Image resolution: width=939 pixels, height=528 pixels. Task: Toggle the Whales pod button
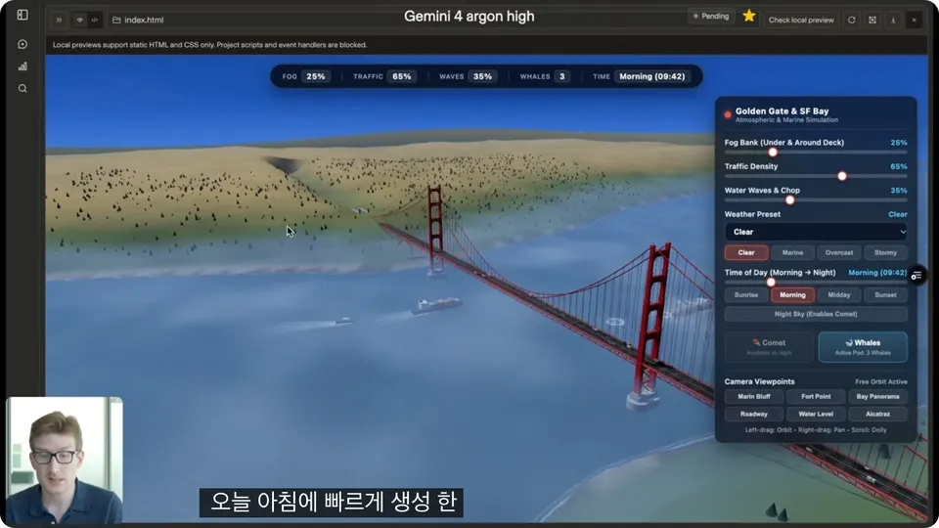[x=863, y=346]
